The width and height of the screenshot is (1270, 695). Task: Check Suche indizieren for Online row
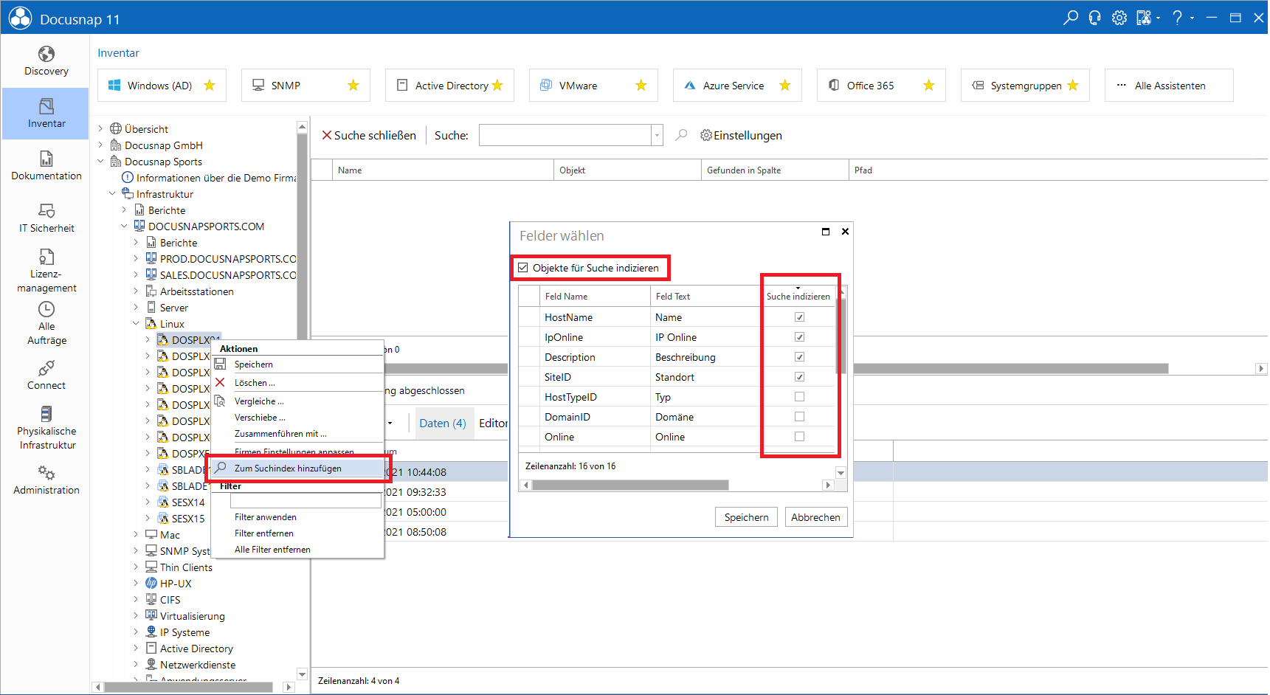click(799, 437)
